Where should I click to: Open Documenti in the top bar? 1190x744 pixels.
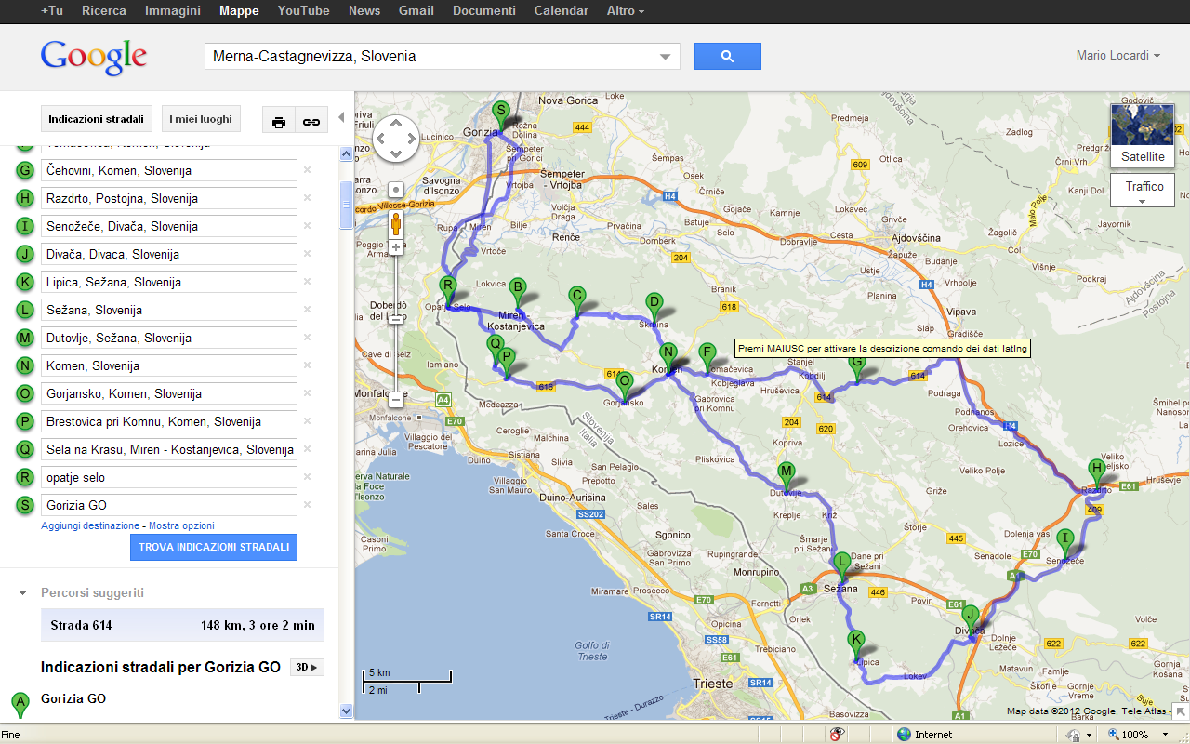(484, 11)
